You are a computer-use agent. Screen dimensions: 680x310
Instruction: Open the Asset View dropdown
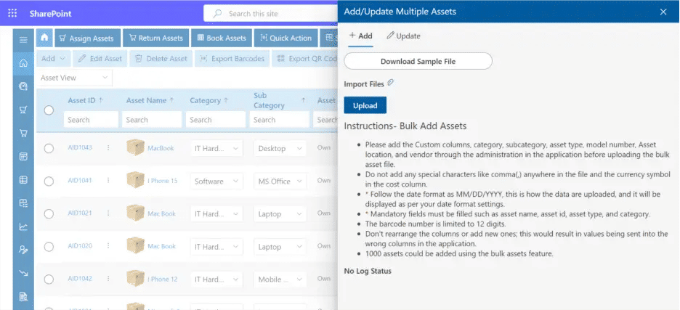click(74, 78)
